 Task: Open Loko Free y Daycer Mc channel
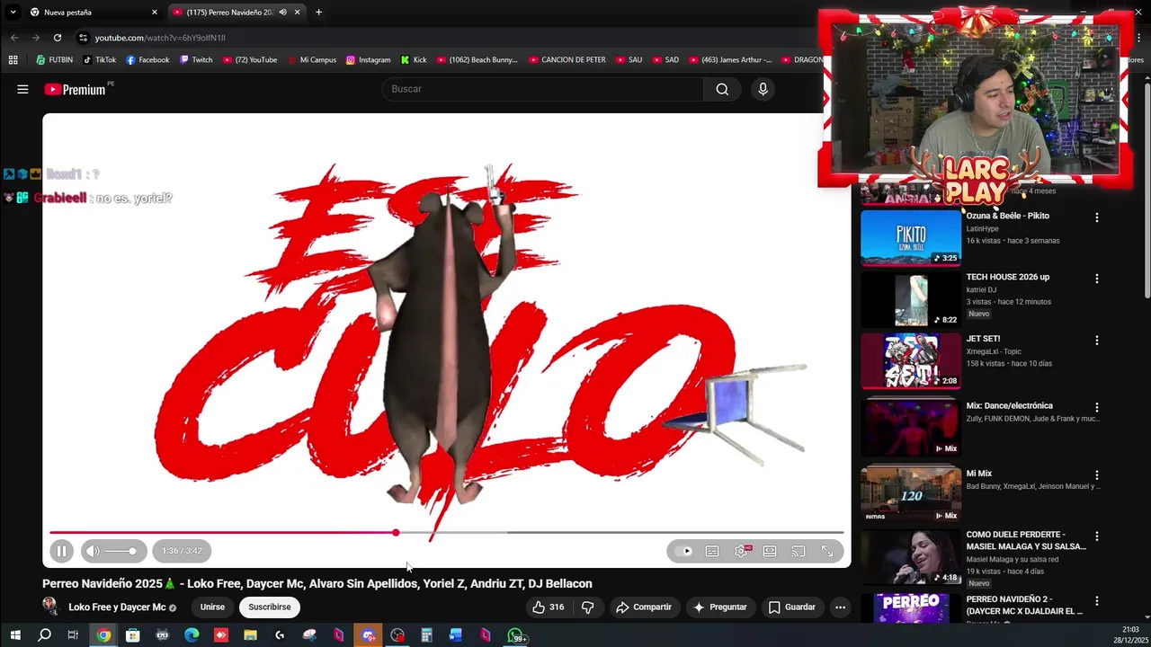[117, 607]
